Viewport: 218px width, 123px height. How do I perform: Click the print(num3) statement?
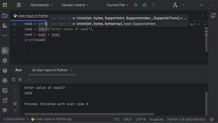tap(35, 40)
